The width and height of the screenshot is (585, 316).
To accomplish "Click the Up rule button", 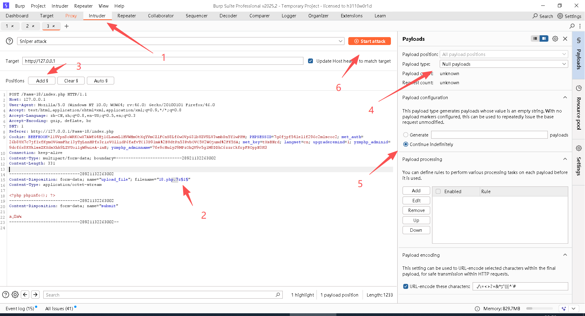I will tap(416, 221).
